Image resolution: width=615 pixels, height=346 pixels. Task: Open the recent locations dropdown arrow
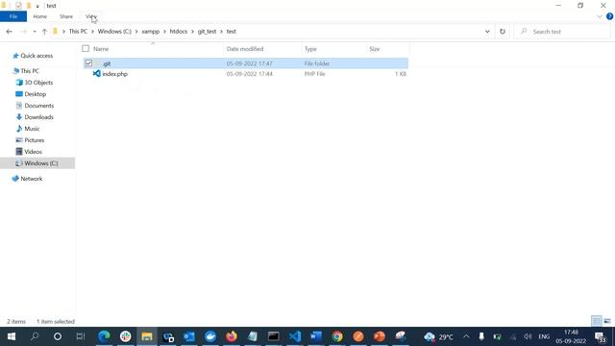coord(35,32)
